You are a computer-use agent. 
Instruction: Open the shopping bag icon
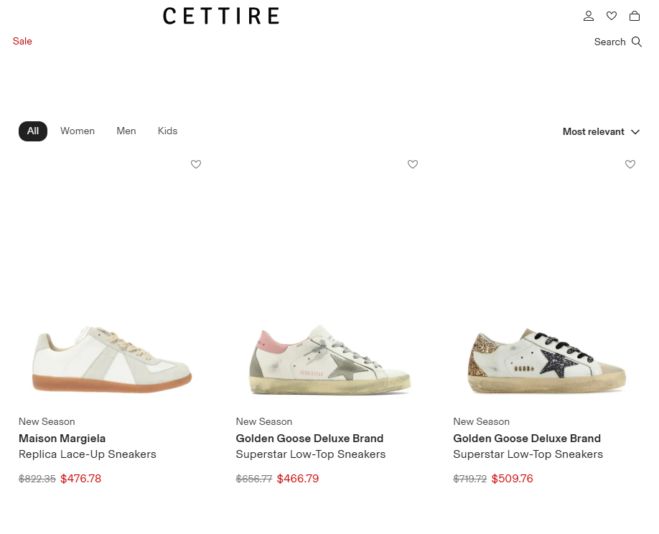pyautogui.click(x=635, y=16)
